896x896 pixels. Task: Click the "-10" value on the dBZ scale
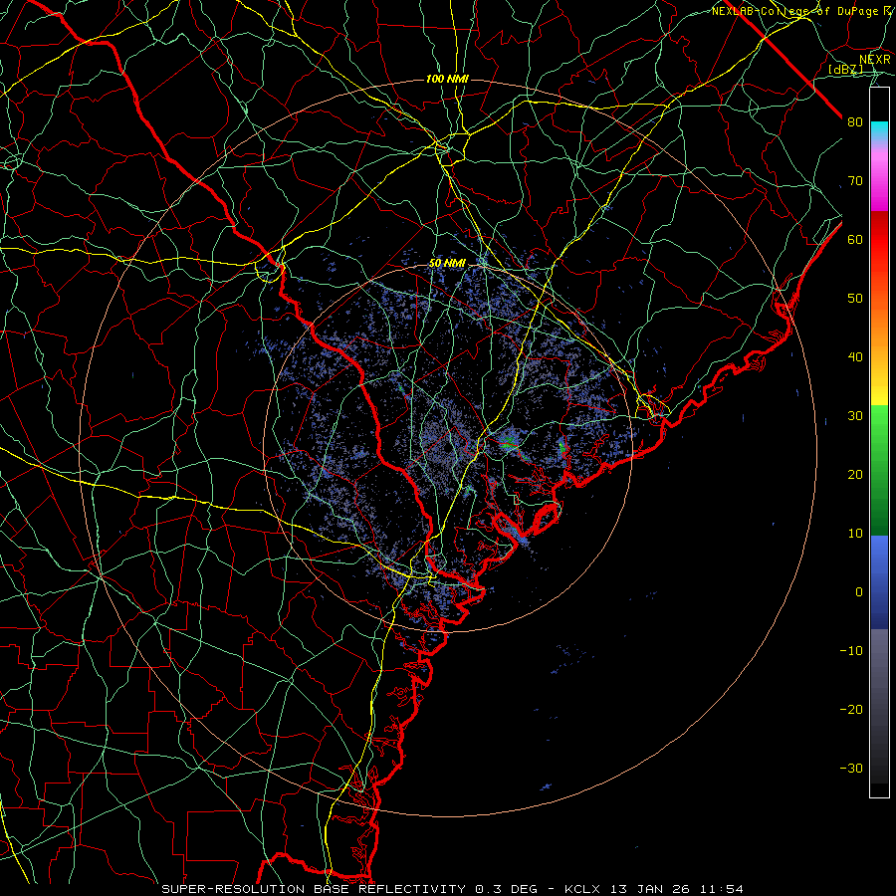[x=851, y=651]
